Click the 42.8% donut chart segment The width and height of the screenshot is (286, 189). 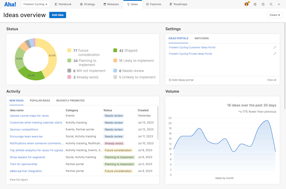coord(51,55)
